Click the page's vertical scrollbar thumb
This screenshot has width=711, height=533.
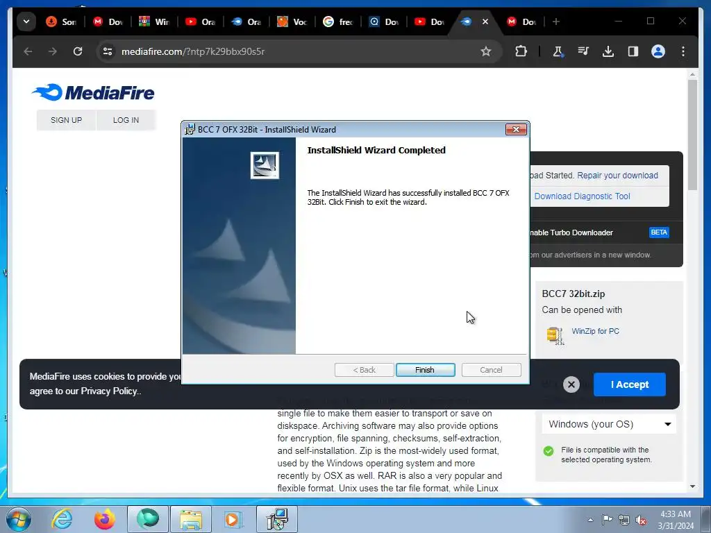click(692, 135)
